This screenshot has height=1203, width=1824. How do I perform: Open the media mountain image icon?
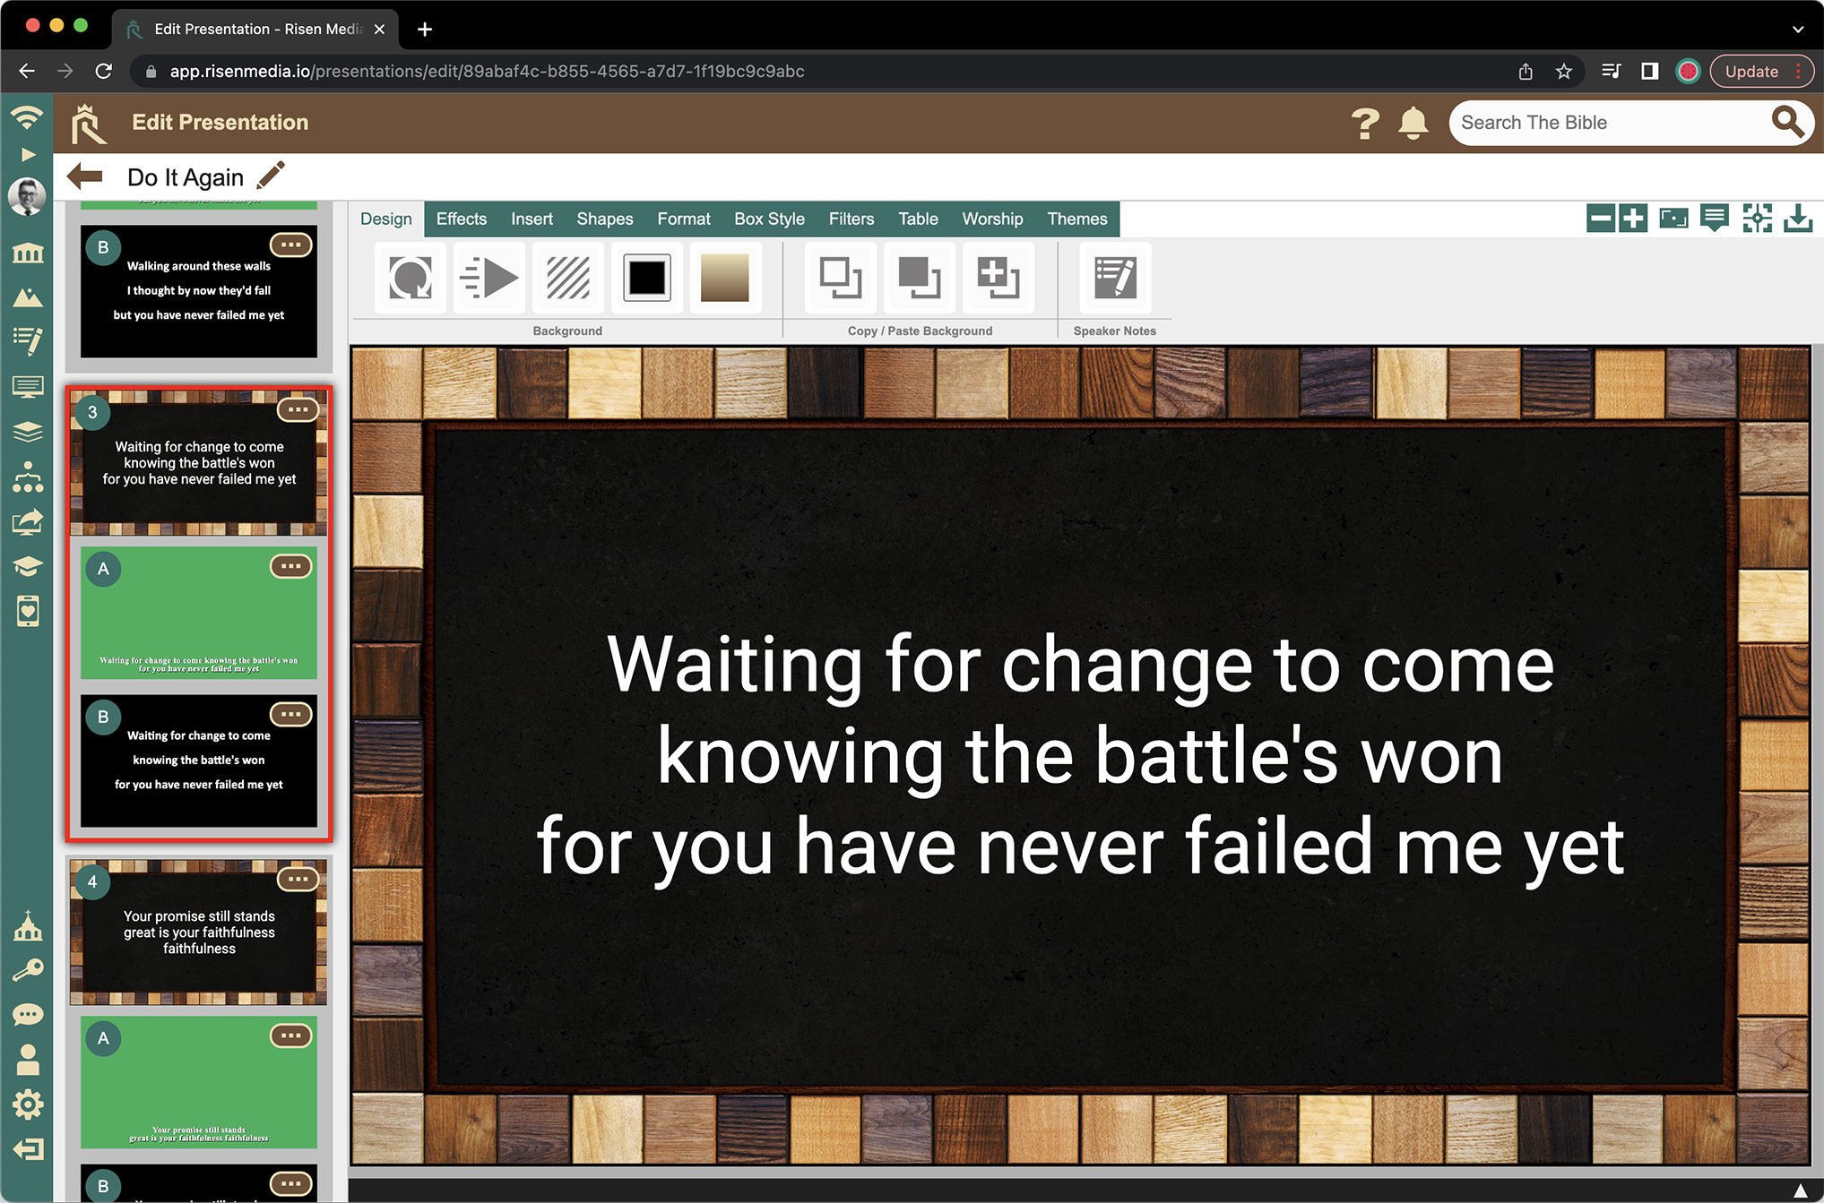point(28,297)
